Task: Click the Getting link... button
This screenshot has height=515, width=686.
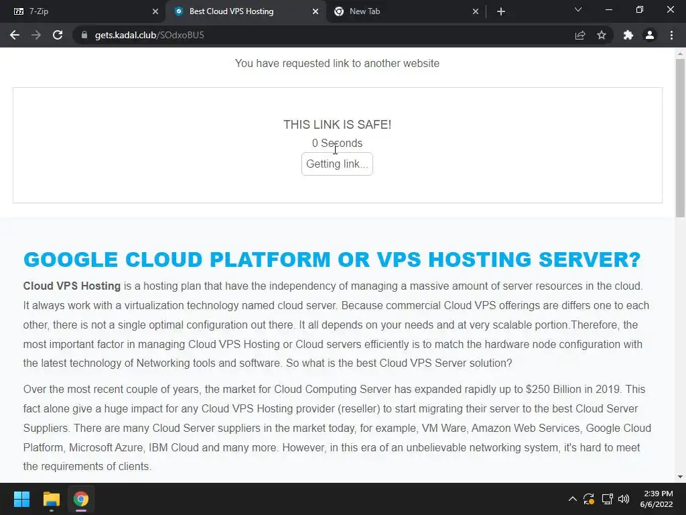Action: 337,164
